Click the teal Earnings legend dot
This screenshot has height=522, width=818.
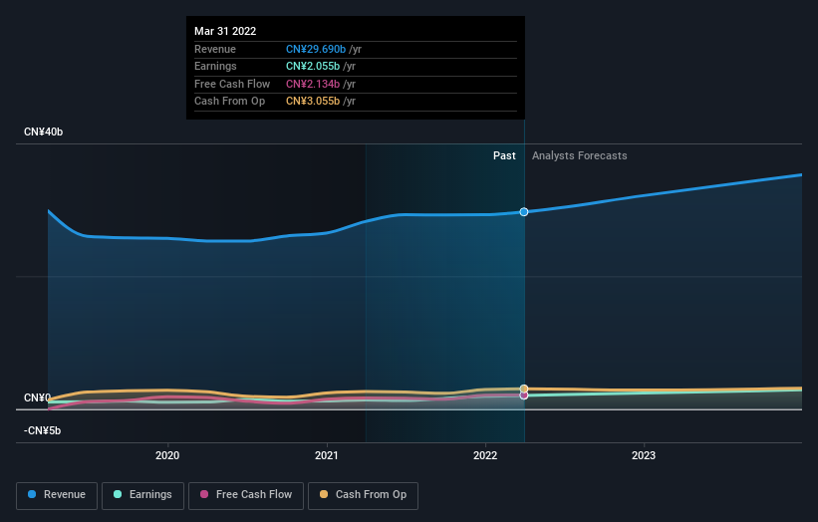[118, 494]
